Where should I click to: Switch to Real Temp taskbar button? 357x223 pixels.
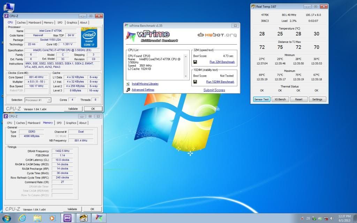(83, 218)
